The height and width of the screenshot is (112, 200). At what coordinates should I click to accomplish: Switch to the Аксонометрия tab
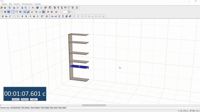16,108
